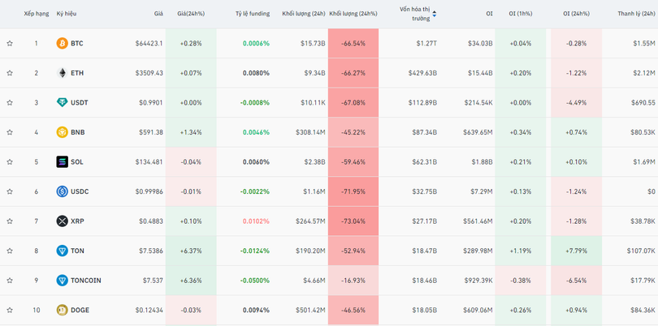The width and height of the screenshot is (658, 326).
Task: Toggle the favorite star for BTC
Action: pos(10,44)
